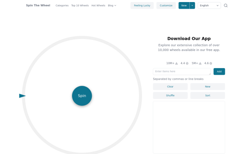Viewport: 247px width, 154px height.
Task: Open the search magnifier icon
Action: pyautogui.click(x=226, y=5)
